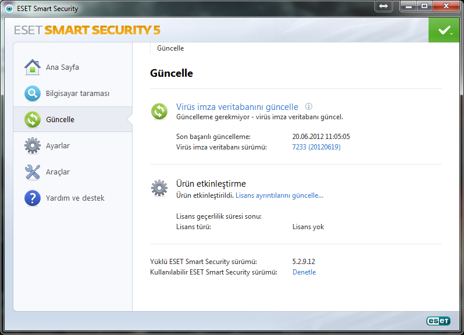Click the green arrows Güncelle sidebar icon
This screenshot has height=335, width=464.
(x=33, y=120)
